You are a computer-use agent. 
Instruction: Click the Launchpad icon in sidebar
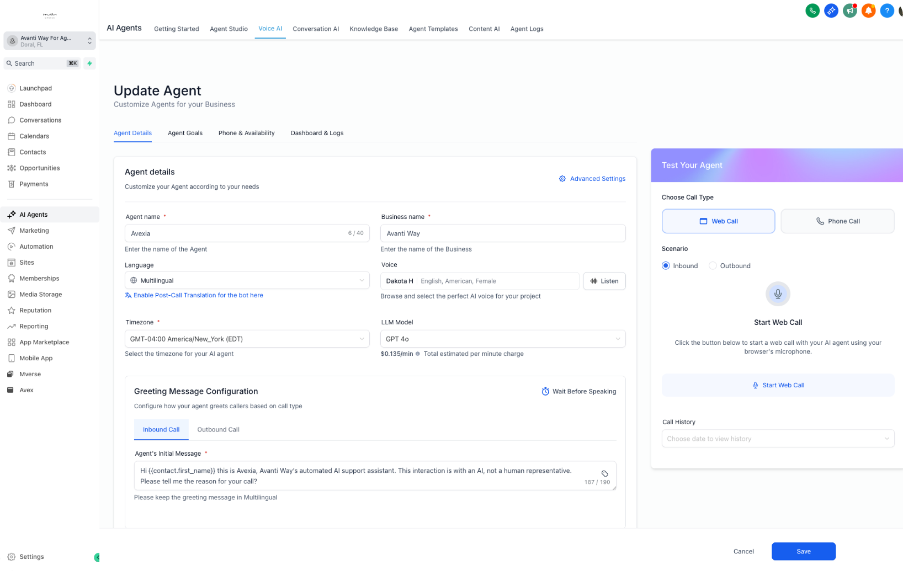click(x=12, y=88)
